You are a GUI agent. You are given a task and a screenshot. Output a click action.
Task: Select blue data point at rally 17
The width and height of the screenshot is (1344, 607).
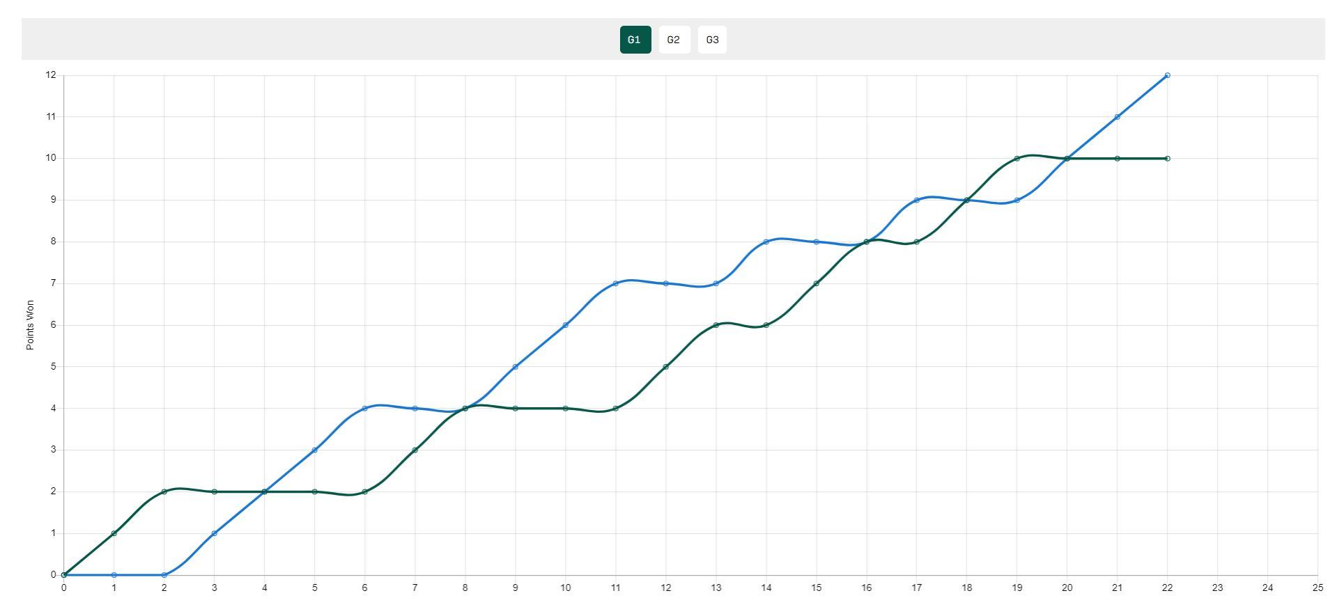(916, 200)
